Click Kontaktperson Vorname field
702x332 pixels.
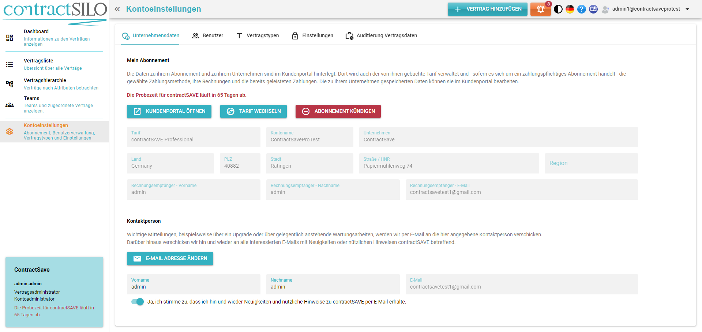(x=194, y=284)
